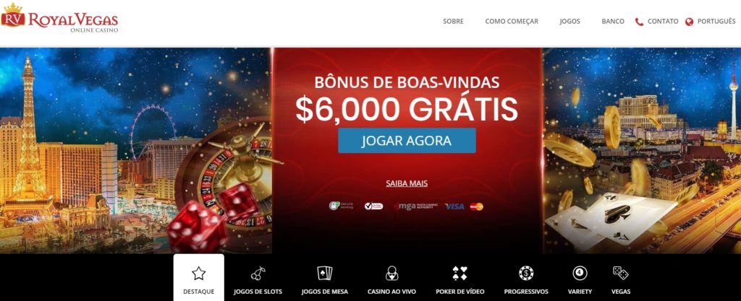Screen dimensions: 741x301
Task: Choose the Poker de Vídeo suits icon
Action: [460, 273]
